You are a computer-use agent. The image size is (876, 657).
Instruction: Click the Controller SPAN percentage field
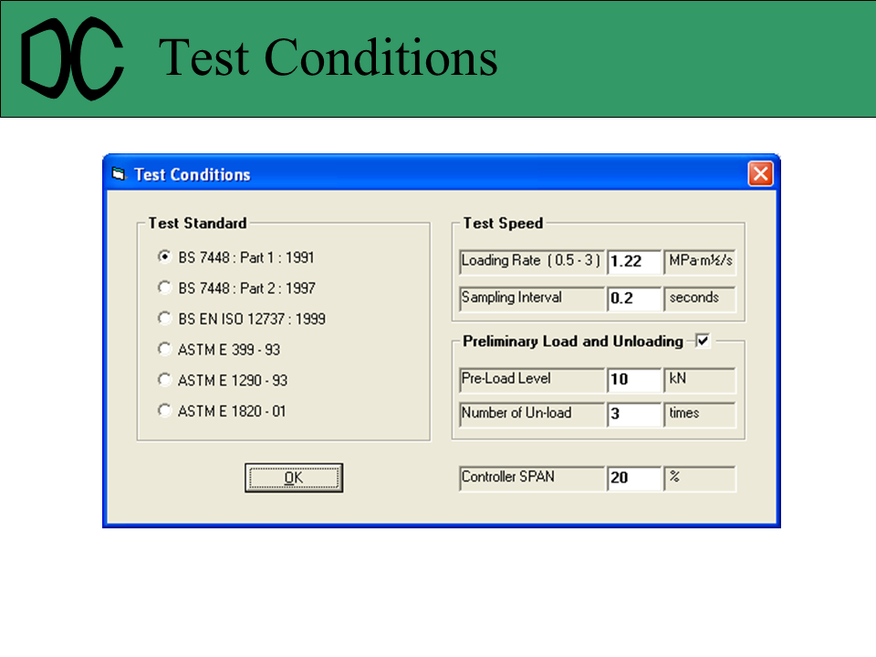click(634, 477)
